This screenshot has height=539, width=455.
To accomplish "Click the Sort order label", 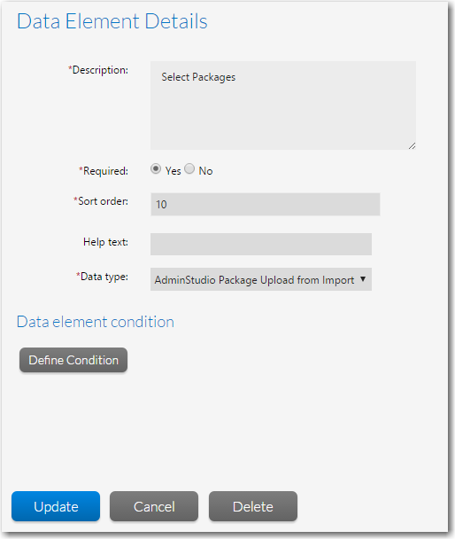I will [101, 201].
